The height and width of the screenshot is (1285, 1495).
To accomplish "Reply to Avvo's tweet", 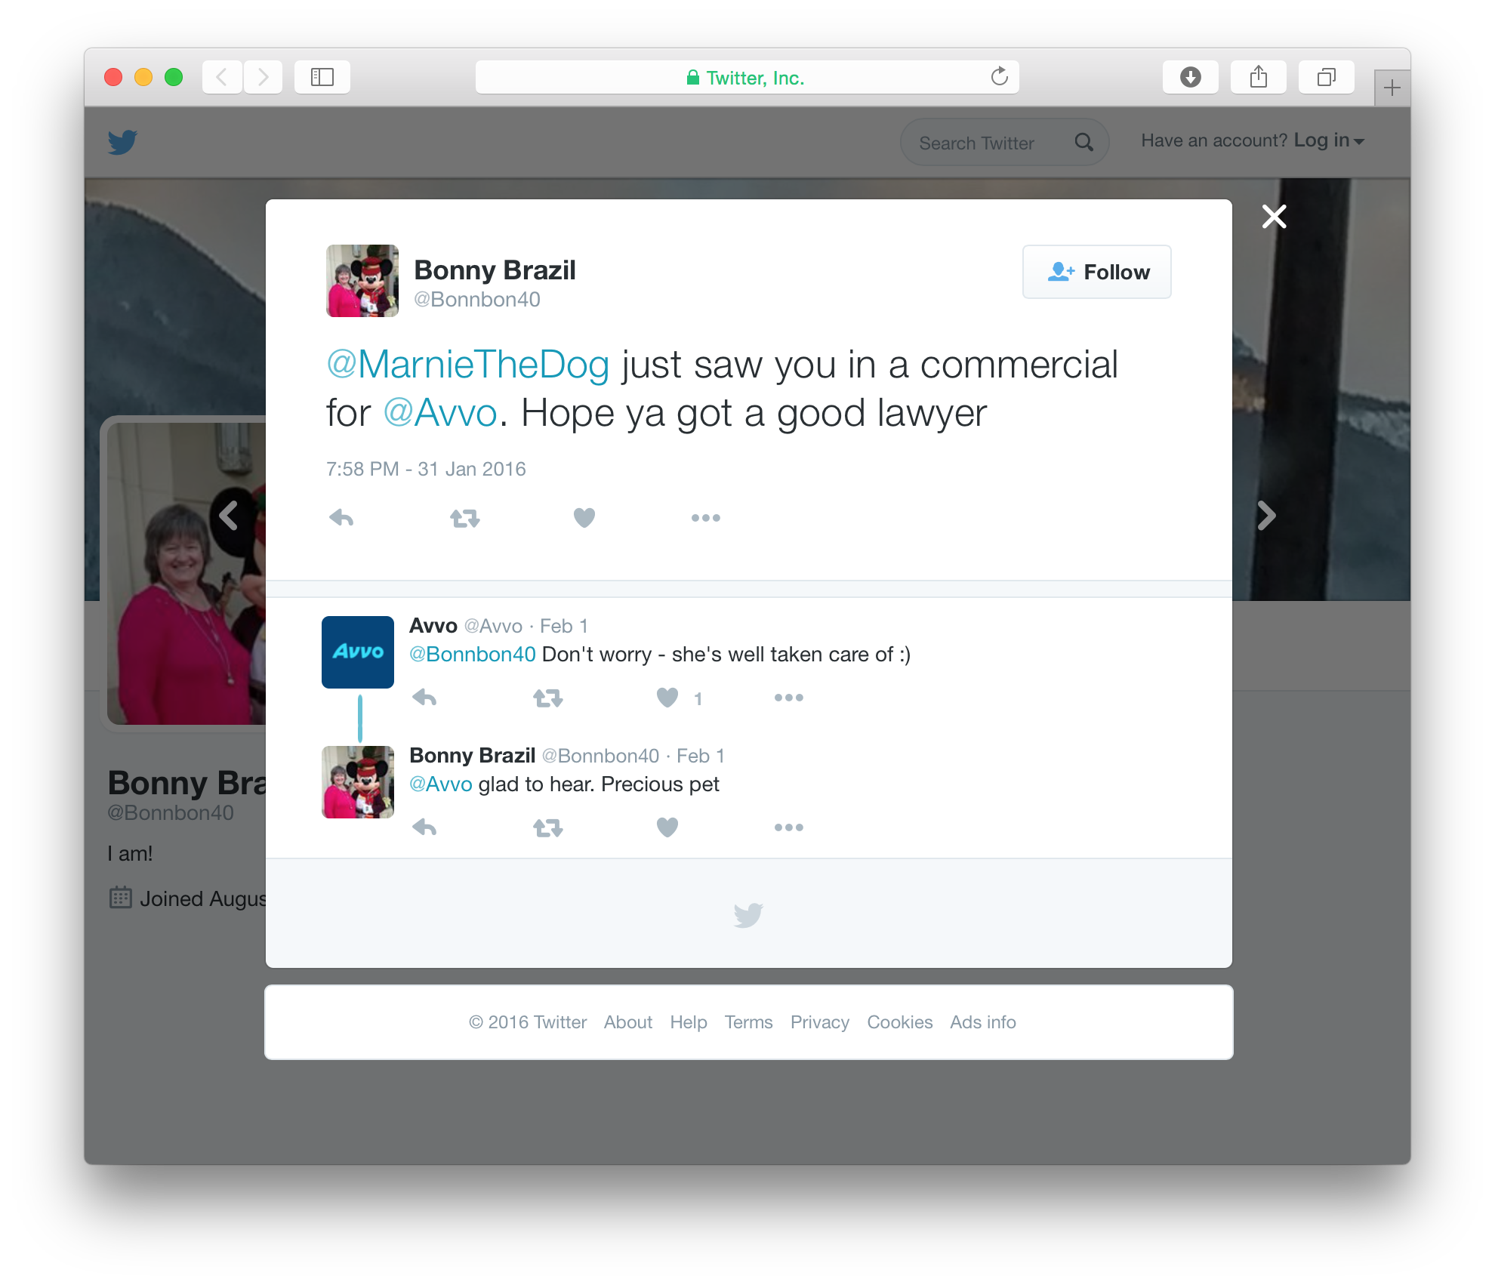I will pyautogui.click(x=424, y=698).
